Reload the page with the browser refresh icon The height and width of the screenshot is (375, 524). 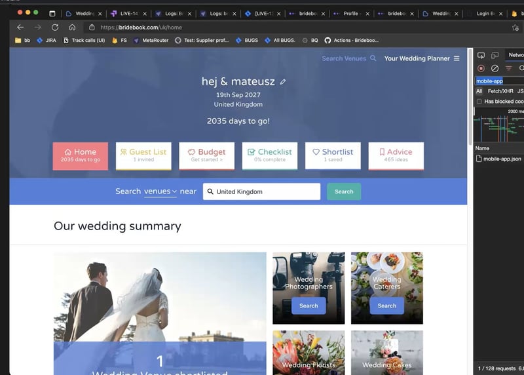click(55, 28)
